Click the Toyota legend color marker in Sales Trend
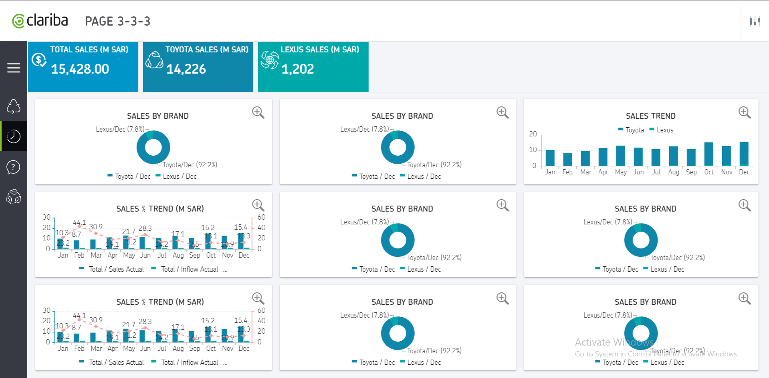 click(x=621, y=129)
